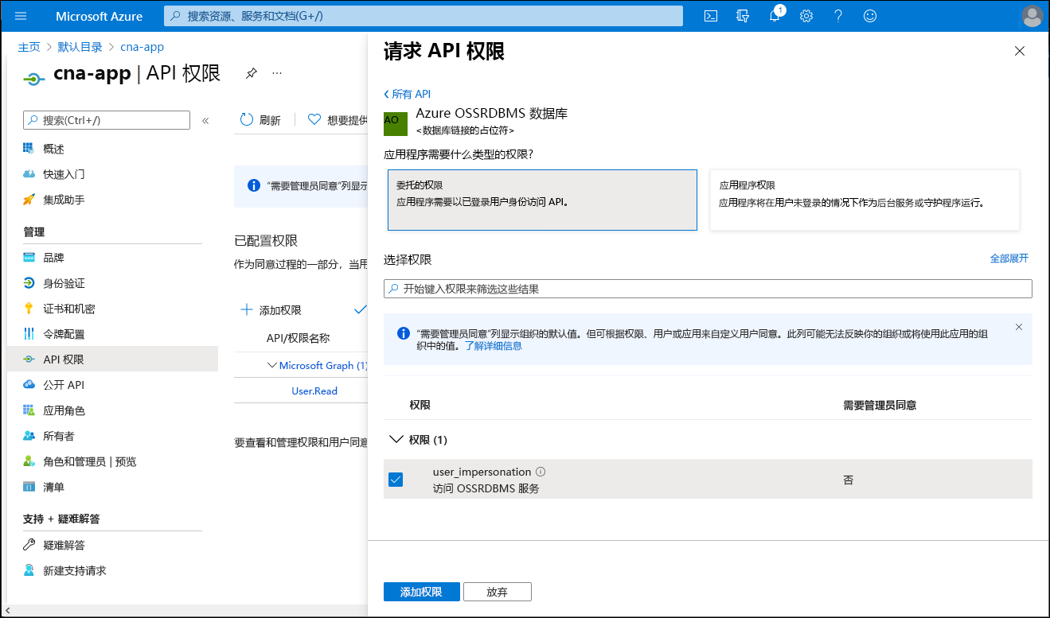Open the notifications bell
Viewport: 1050px width, 618px height.
pyautogui.click(x=775, y=16)
